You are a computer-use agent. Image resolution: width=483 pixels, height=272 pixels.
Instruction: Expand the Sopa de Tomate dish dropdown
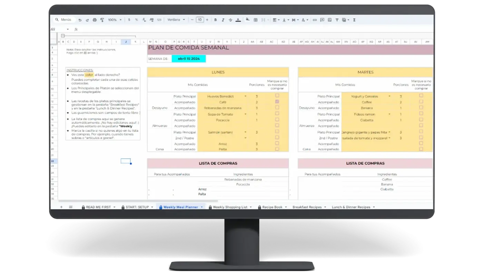[245, 114]
